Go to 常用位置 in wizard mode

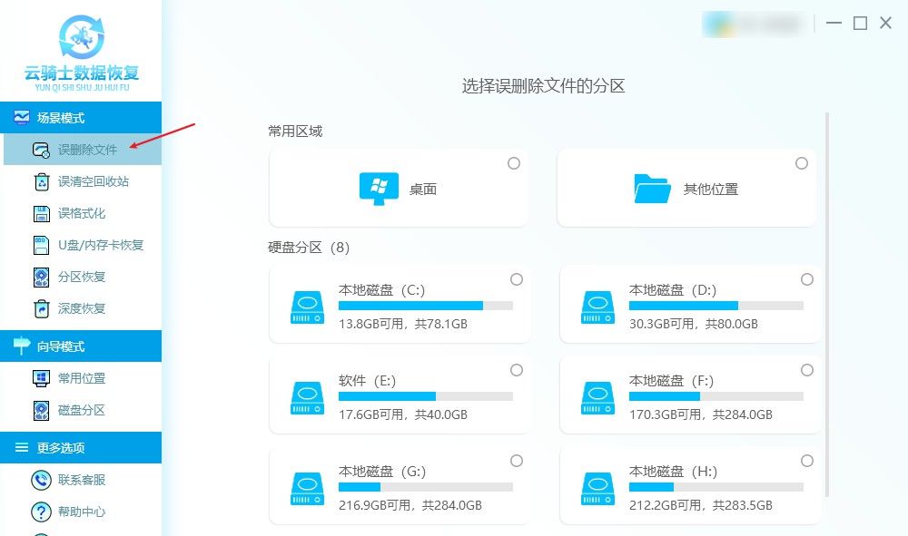click(83, 378)
